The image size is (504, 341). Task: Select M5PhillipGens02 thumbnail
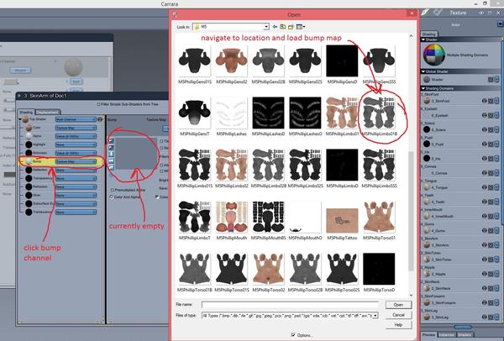tap(232, 61)
